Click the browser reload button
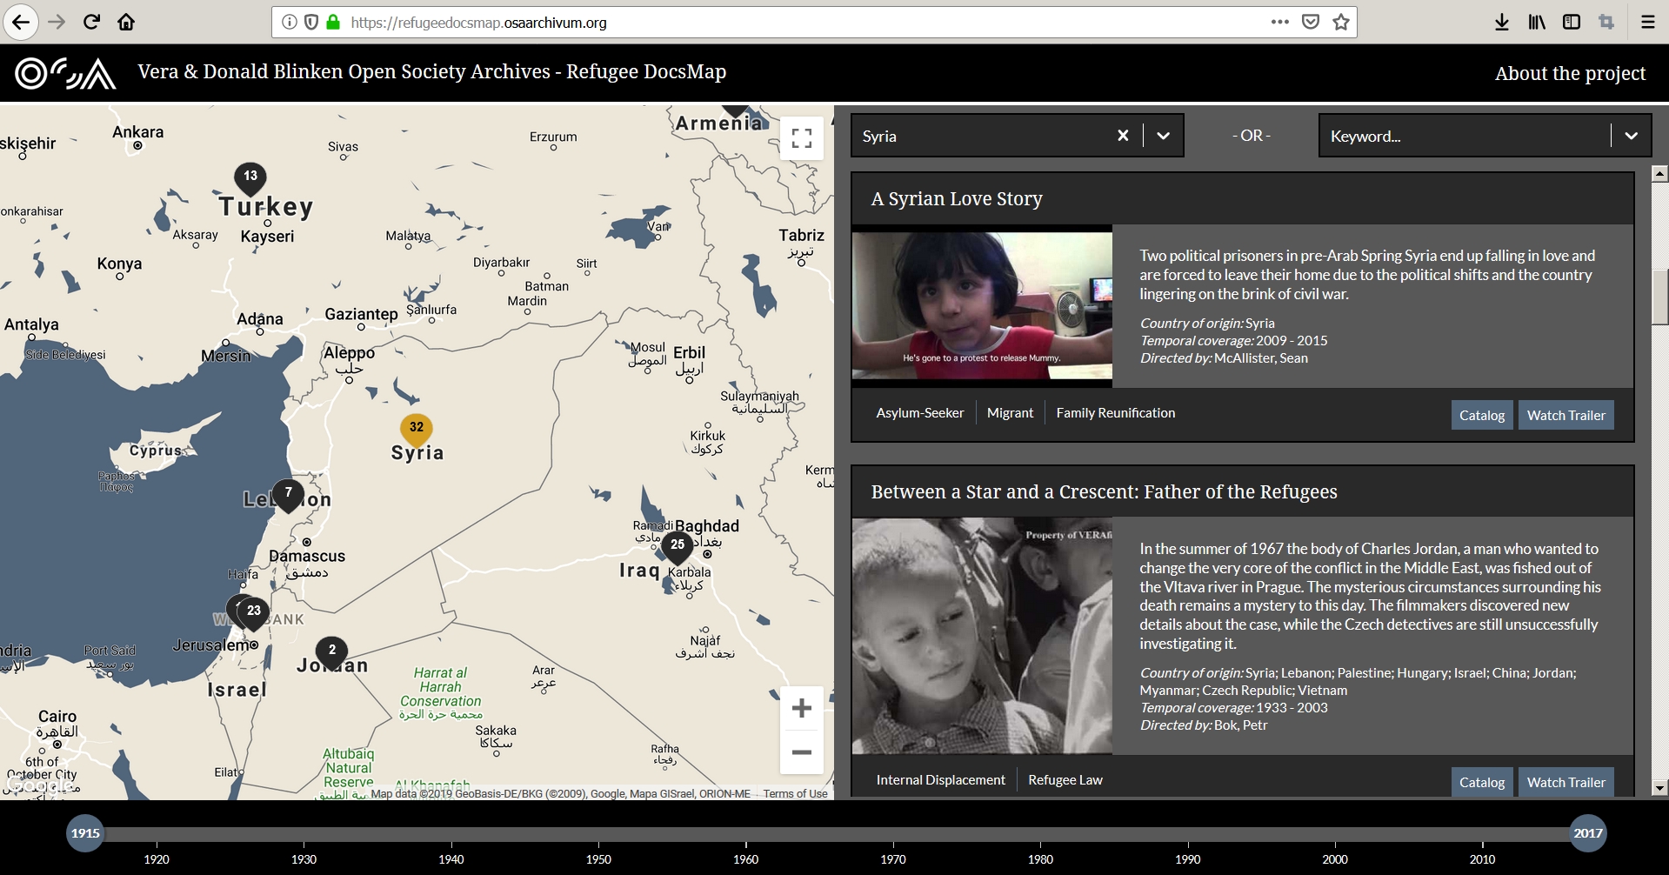Image resolution: width=1669 pixels, height=875 pixels. coord(91,22)
